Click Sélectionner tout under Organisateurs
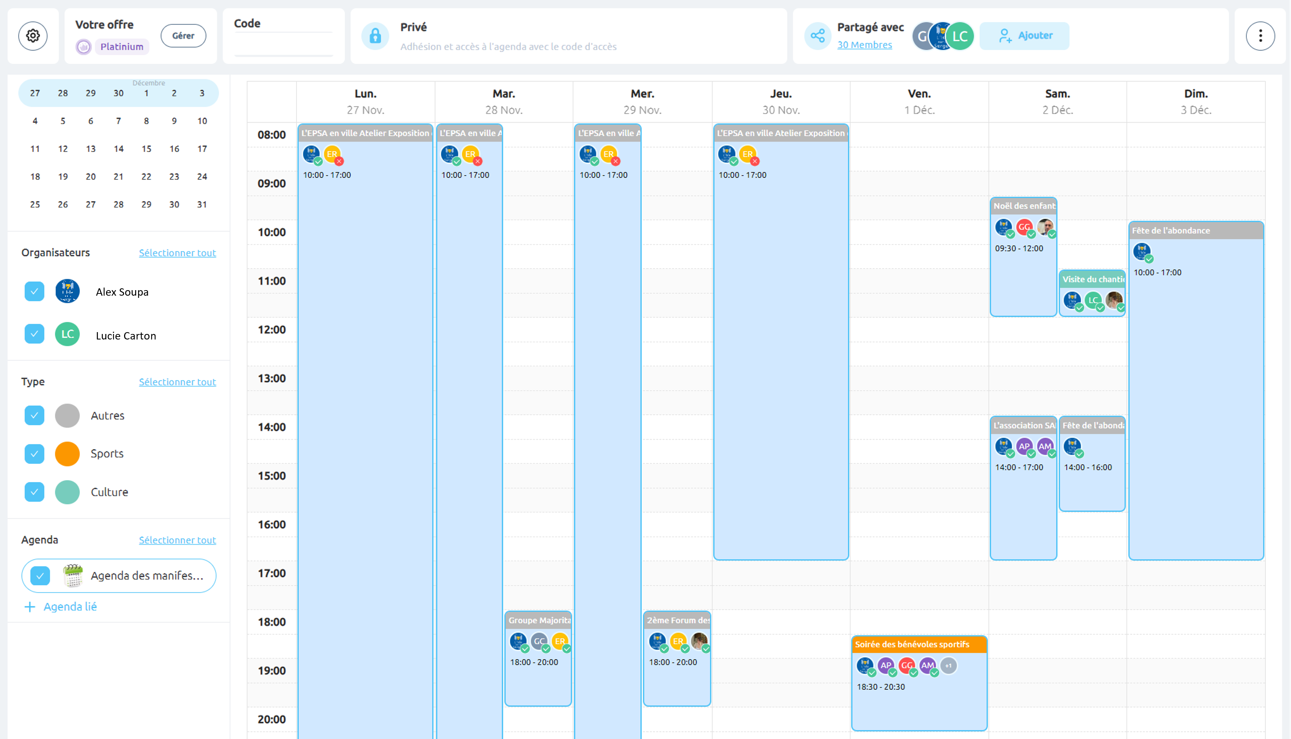The image size is (1291, 739). click(177, 253)
